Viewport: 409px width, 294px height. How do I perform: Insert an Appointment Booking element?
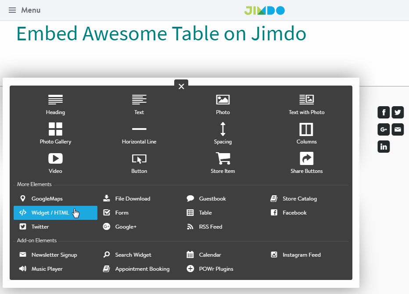(x=137, y=269)
